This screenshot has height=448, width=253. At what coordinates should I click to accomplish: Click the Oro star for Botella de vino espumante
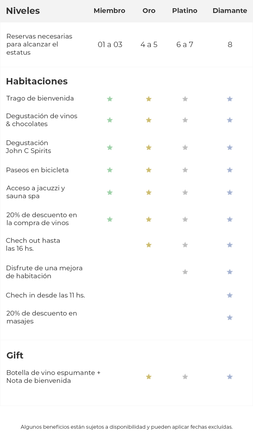pos(149,377)
